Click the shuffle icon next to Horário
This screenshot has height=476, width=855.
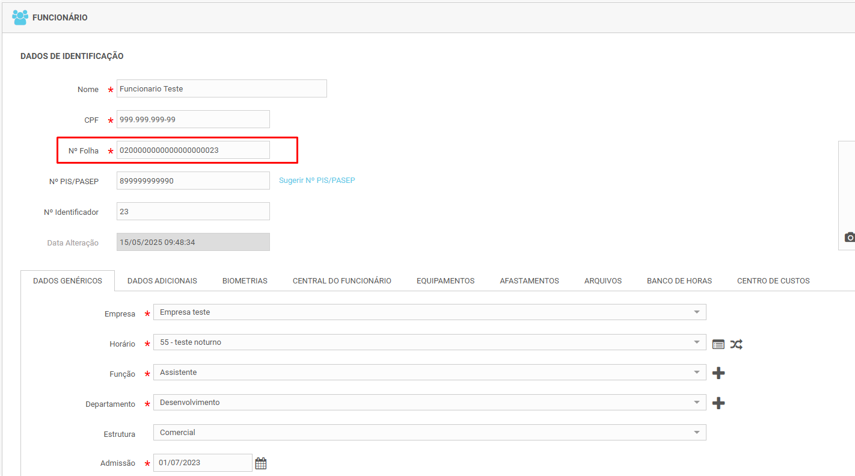point(737,344)
